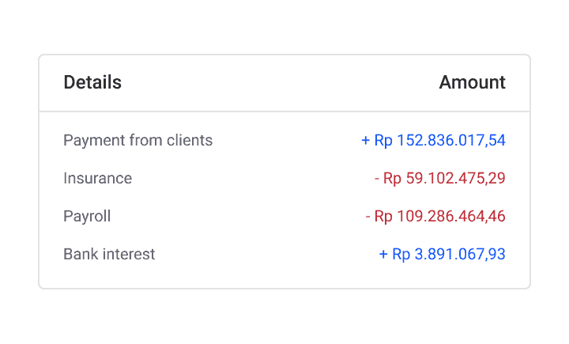Click the Details column header
Image resolution: width=569 pixels, height=344 pixels.
coord(92,82)
